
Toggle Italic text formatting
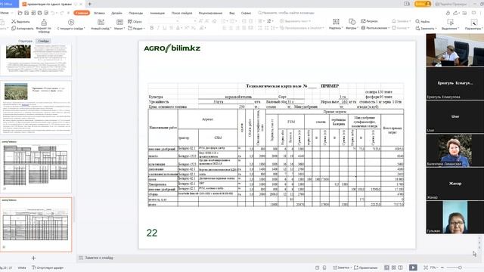point(158,28)
